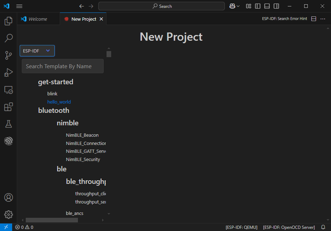Click the top command center Search box

click(x=162, y=6)
